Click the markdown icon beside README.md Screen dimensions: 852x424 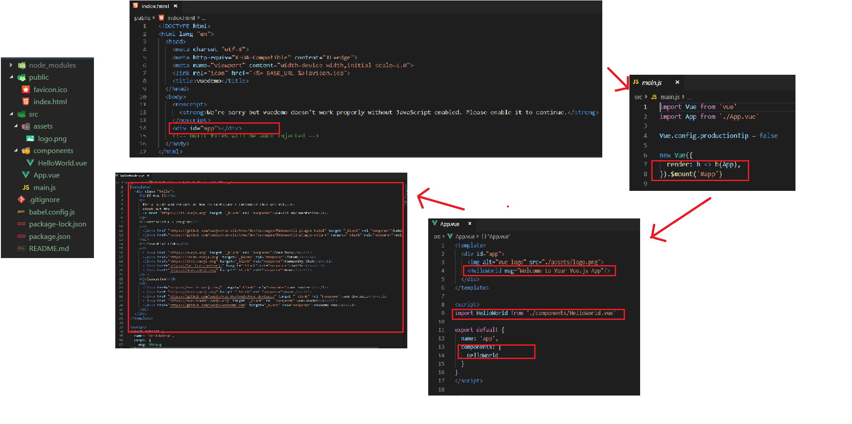[x=21, y=248]
